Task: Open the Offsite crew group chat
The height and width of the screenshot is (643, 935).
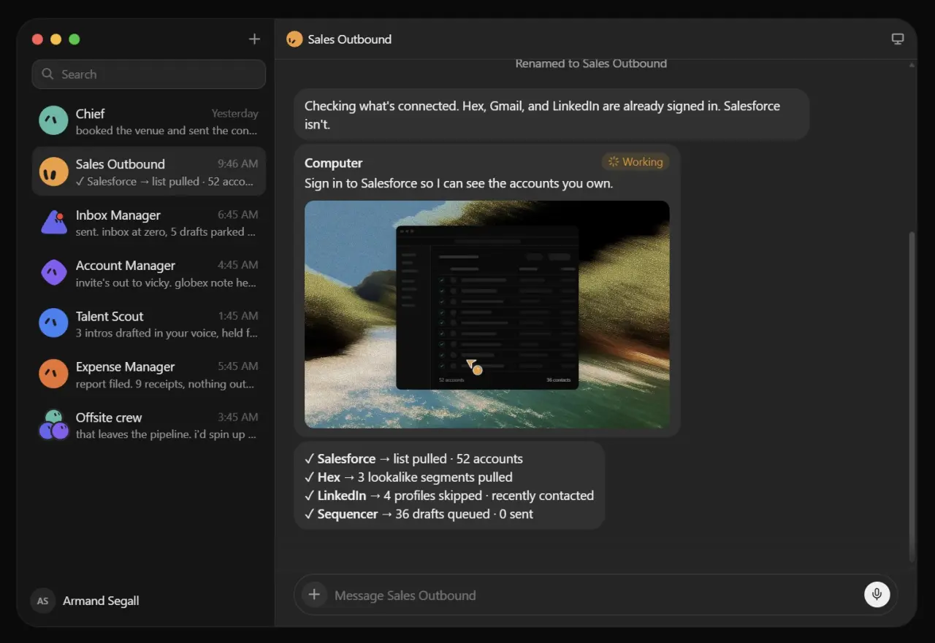Action: [x=148, y=425]
